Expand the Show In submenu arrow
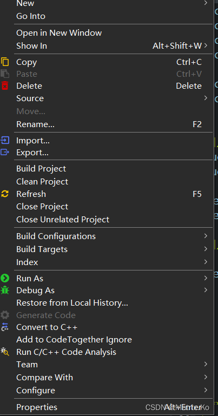Screen dimensions: 218x416 [x=206, y=45]
